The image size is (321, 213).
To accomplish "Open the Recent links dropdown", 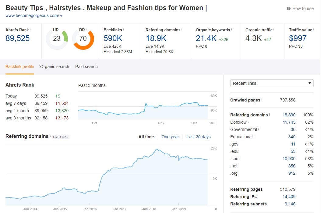I will (x=272, y=83).
